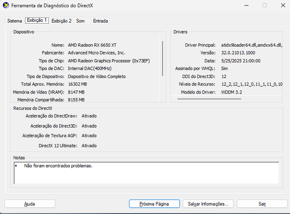
Task: Click the DirectX 12 Ultimate label
Action: (58, 146)
